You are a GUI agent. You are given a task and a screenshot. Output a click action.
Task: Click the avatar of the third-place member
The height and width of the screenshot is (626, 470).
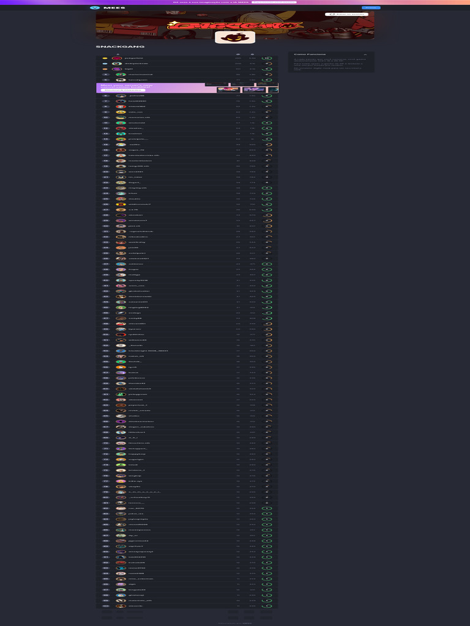tap(117, 69)
